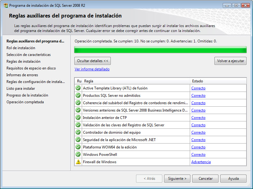Open Correcto link for Validación de las claves
The width and height of the screenshot is (253, 189).
tap(198, 125)
